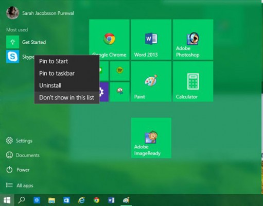Choose Don't show in this list

point(67,97)
